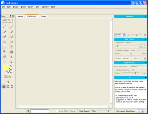Open the Image menu
This screenshot has height=114, width=148.
[x=16, y=7]
